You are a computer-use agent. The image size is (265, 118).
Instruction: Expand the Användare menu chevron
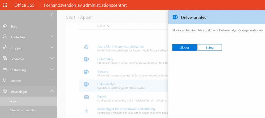(x=52, y=37)
